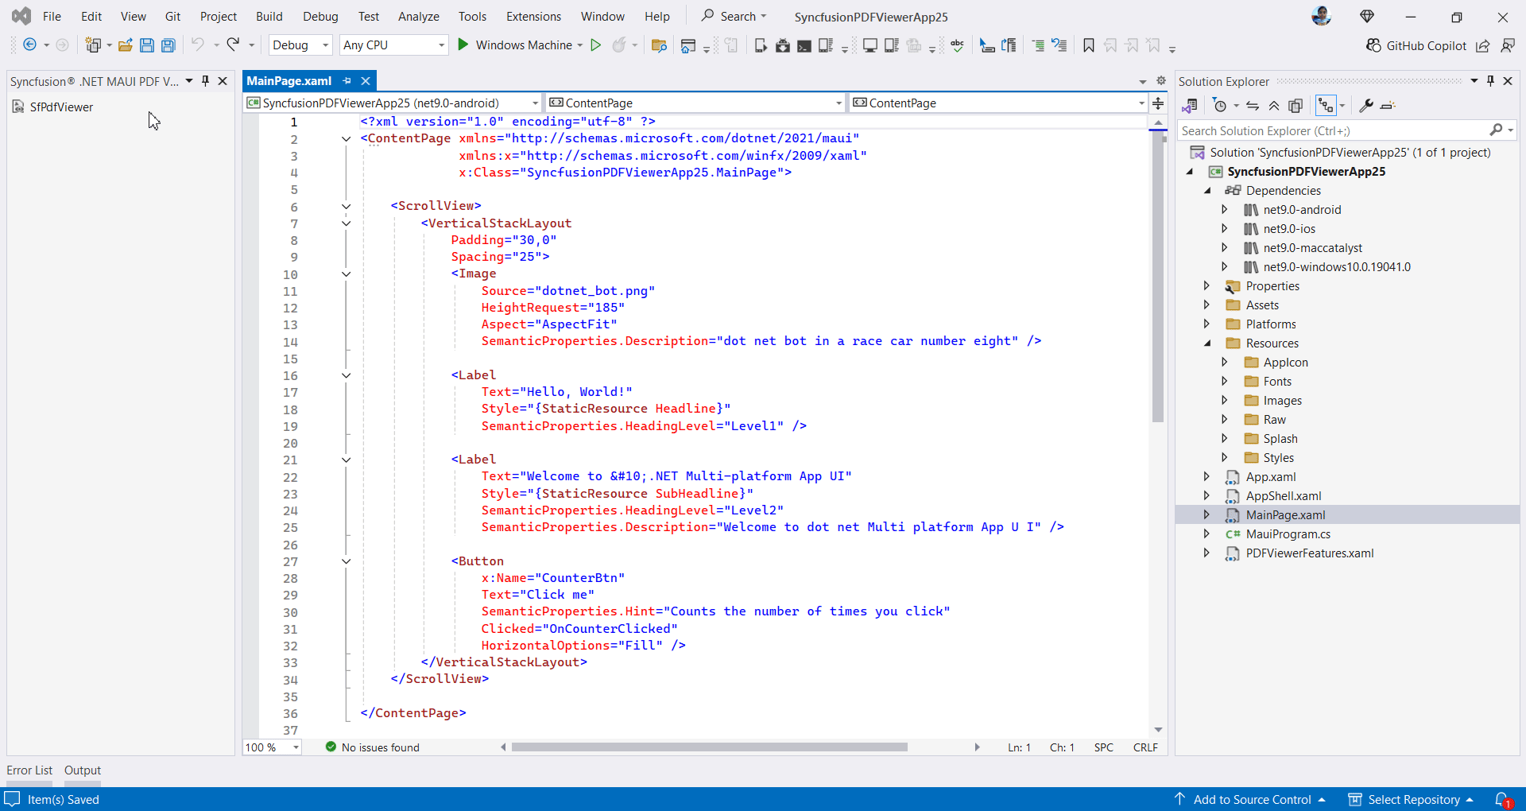Switch to the Output tab
1526x811 pixels.
[x=82, y=770]
